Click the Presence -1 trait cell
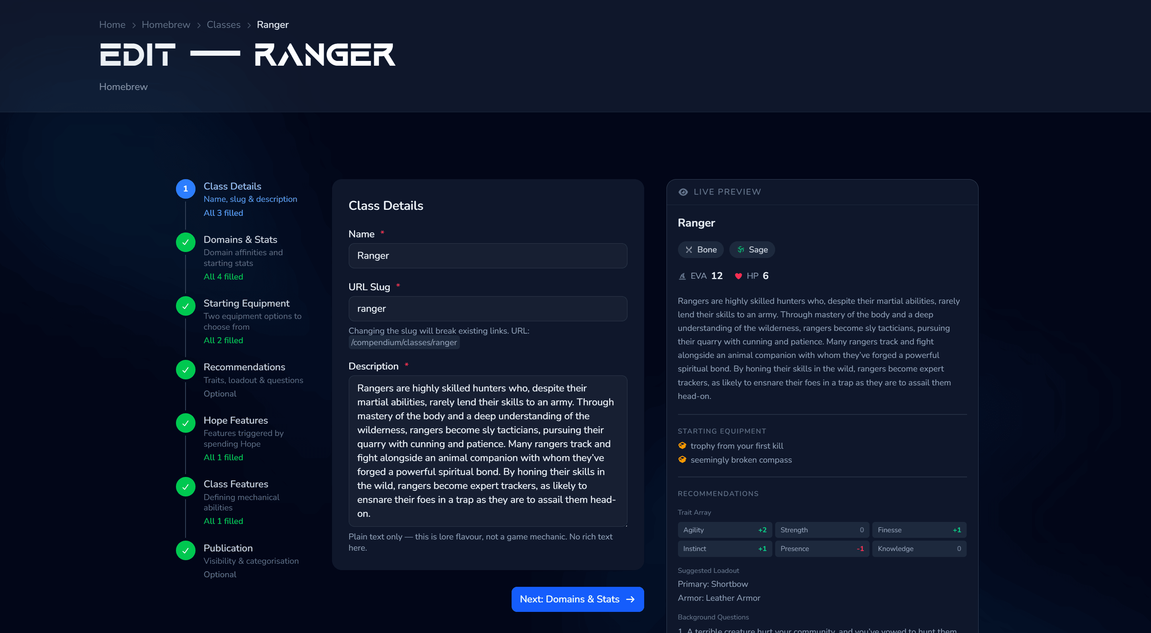 pyautogui.click(x=822, y=549)
